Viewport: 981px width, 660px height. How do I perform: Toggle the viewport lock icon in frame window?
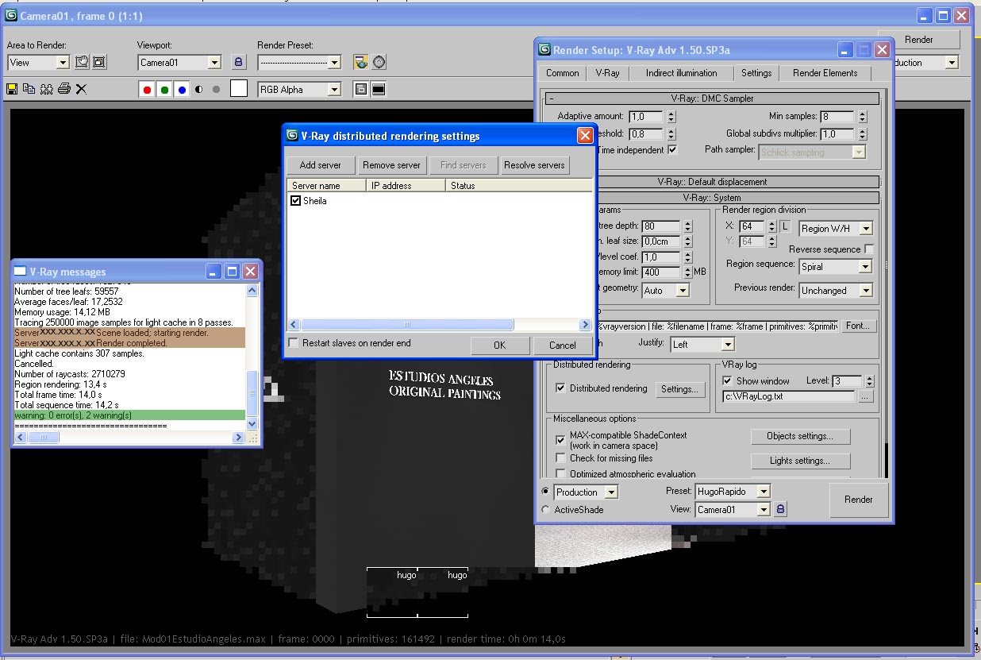point(238,62)
